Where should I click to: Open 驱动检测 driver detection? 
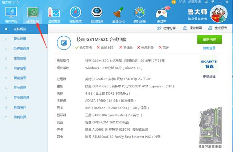point(97,15)
